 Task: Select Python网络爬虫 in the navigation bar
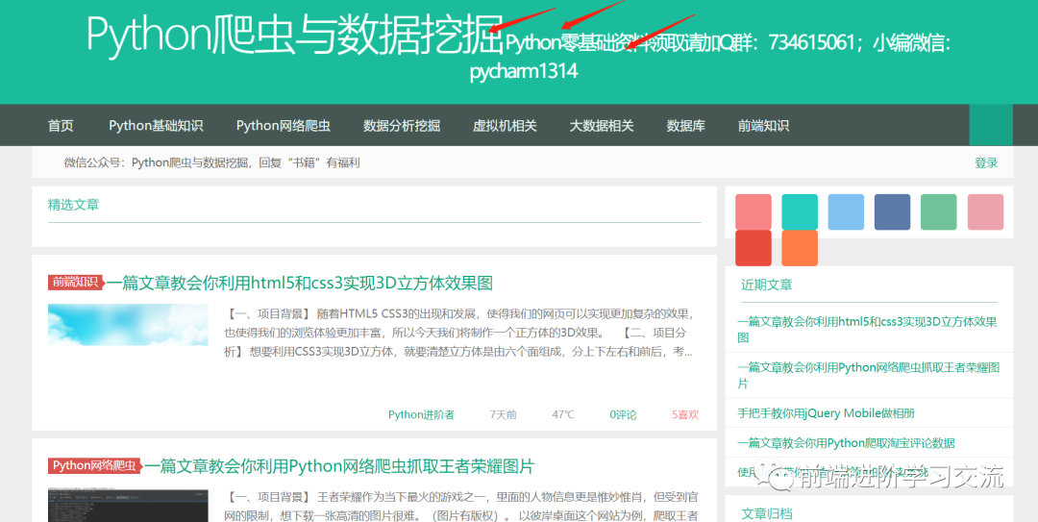(x=284, y=125)
